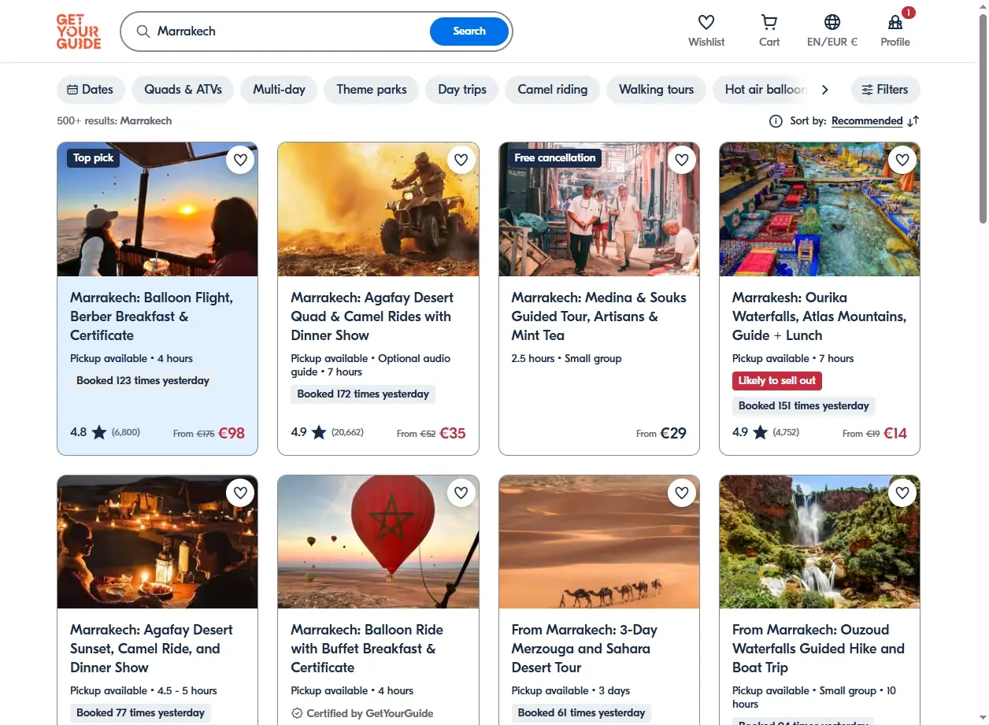Viewport: 989px width, 725px height.
Task: Click 'Booked 61 times yesterday' label
Action: 581,713
